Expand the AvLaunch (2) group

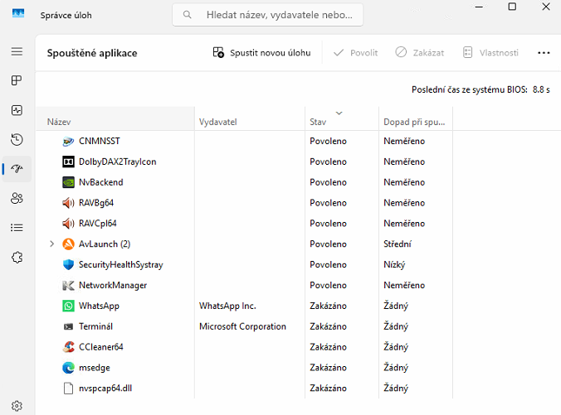click(x=51, y=244)
